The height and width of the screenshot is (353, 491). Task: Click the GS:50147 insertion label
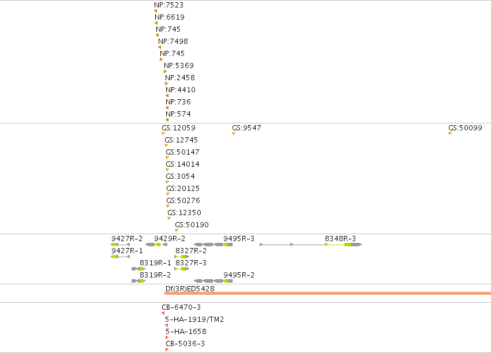(182, 152)
